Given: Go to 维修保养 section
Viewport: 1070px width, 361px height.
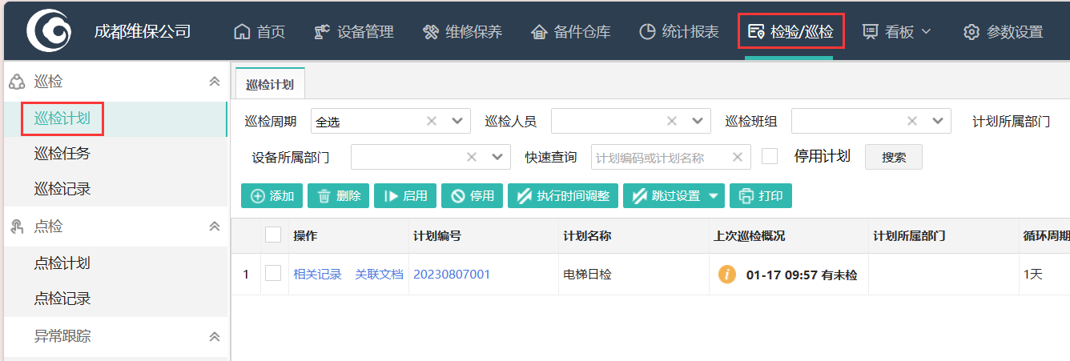Looking at the screenshot, I should point(462,32).
